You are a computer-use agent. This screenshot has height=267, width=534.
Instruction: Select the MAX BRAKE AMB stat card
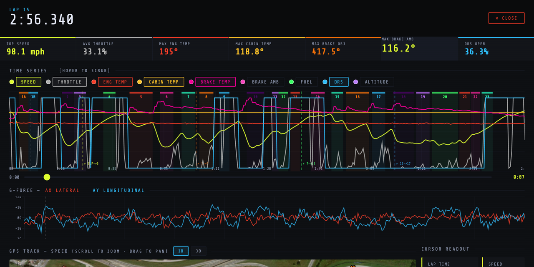pos(420,49)
